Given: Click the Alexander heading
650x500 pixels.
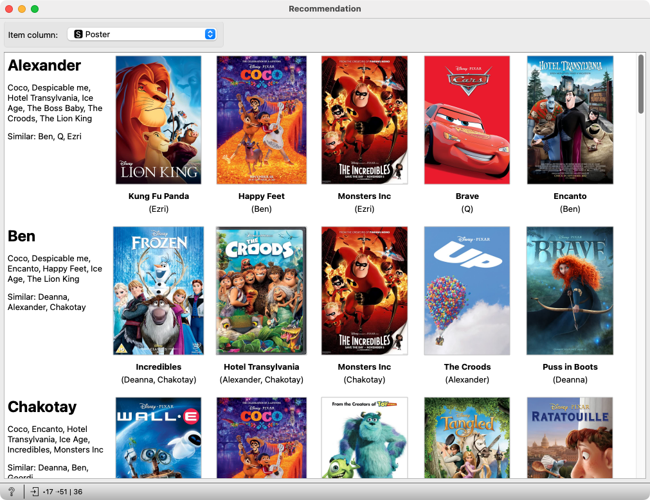Looking at the screenshot, I should click(44, 65).
